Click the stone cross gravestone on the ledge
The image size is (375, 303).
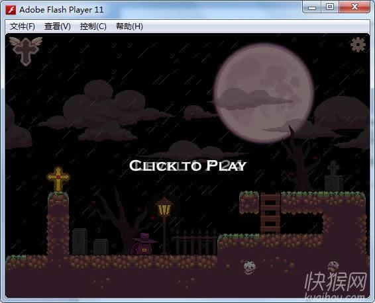(334, 176)
